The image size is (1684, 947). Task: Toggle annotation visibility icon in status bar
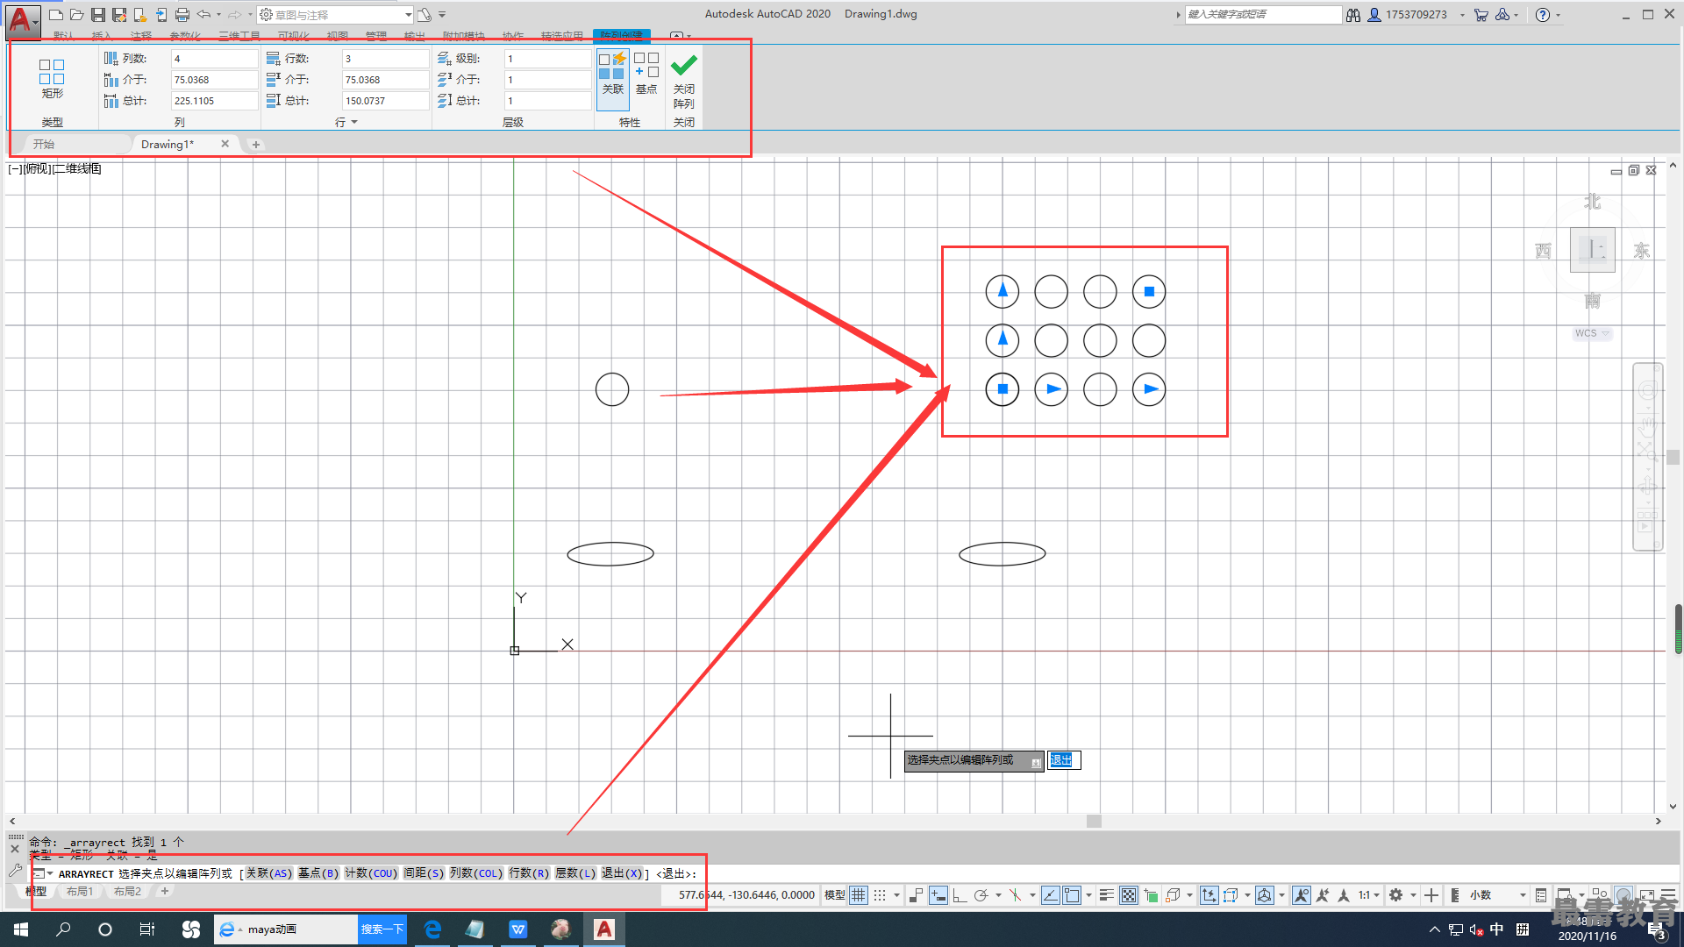(1302, 895)
